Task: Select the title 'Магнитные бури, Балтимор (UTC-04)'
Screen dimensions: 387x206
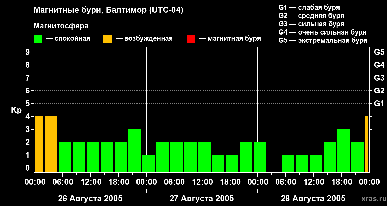Action: [x=108, y=10]
